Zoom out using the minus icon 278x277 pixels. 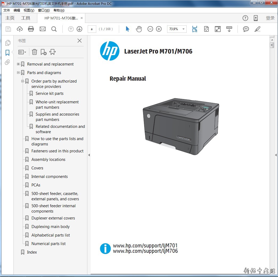(150, 29)
